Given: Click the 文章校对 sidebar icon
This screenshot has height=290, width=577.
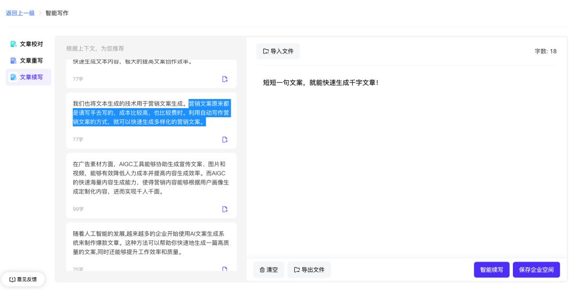Looking at the screenshot, I should click(13, 44).
